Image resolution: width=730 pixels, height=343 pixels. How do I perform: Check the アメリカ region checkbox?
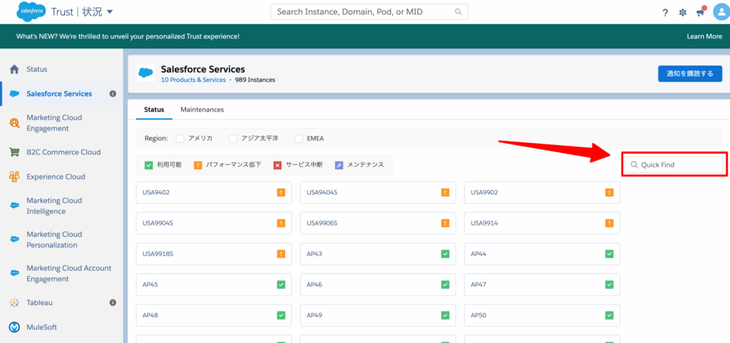[180, 139]
